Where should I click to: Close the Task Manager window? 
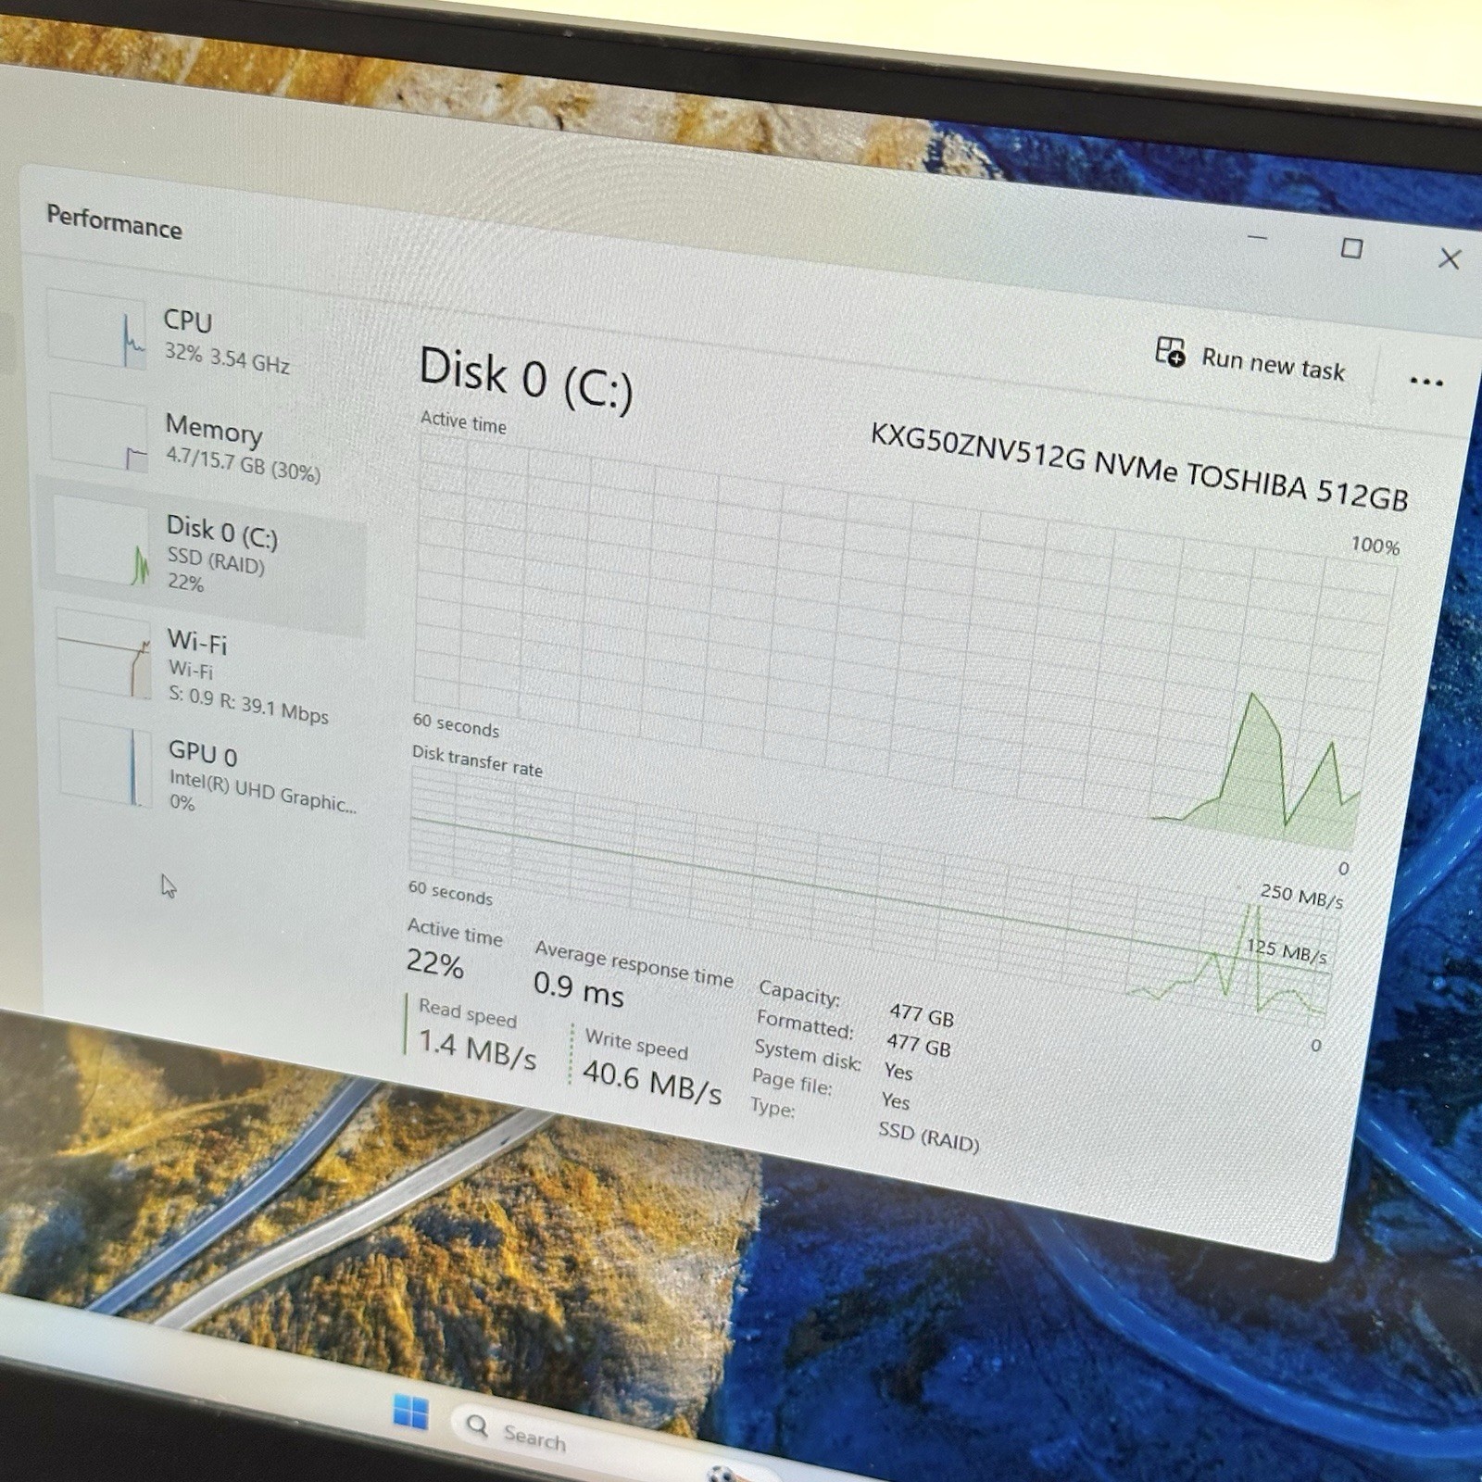click(1450, 258)
